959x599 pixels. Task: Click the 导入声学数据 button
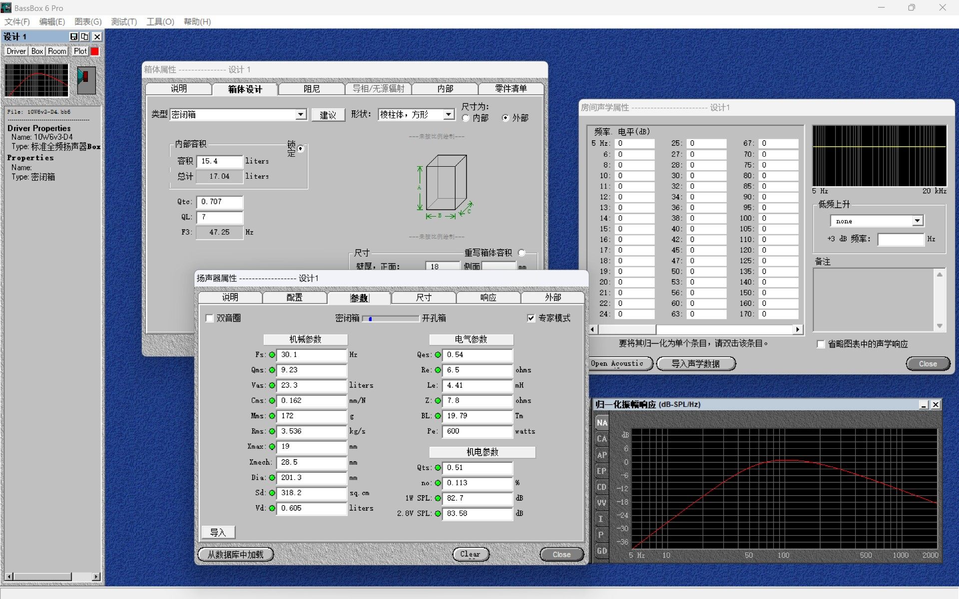pyautogui.click(x=696, y=363)
